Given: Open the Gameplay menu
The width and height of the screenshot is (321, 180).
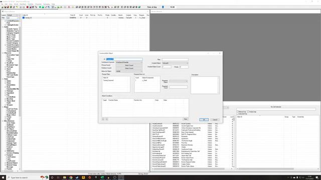Looking at the screenshot, I should pyautogui.click(x=47, y=4).
